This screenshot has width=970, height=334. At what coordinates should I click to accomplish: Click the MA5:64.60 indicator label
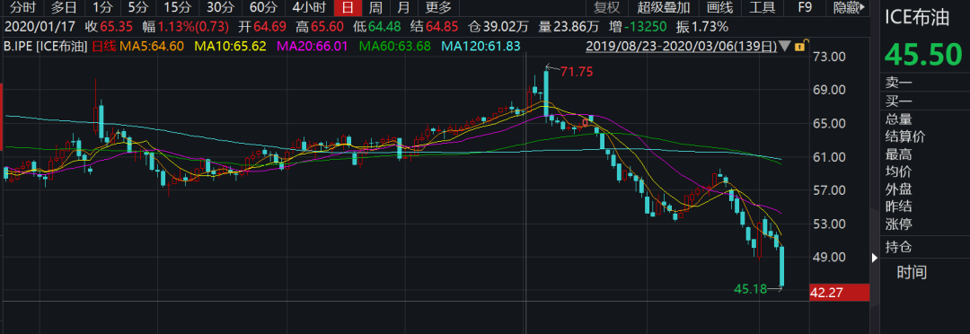(x=152, y=46)
